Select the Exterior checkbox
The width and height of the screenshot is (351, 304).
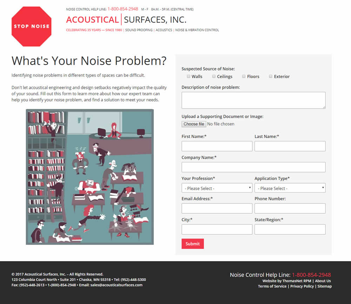point(271,76)
